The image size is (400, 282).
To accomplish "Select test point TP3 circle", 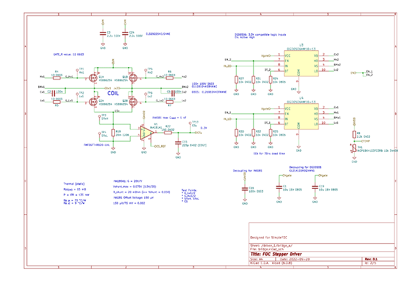I will [x=100, y=116].
